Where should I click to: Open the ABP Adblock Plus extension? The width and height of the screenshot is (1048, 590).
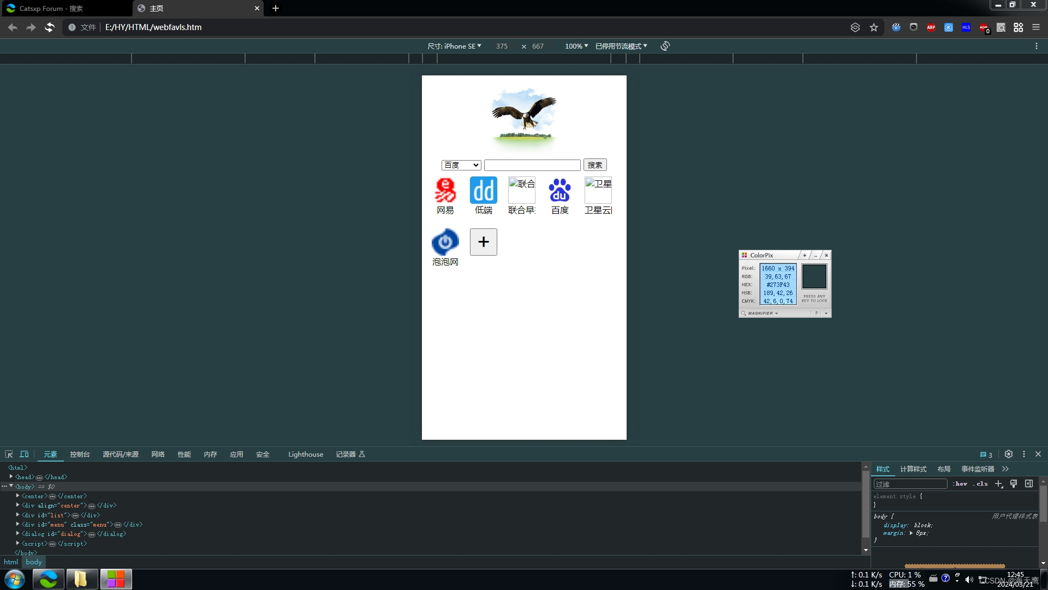931,27
